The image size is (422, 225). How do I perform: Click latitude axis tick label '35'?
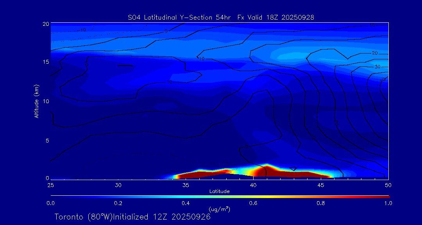tap(186, 185)
